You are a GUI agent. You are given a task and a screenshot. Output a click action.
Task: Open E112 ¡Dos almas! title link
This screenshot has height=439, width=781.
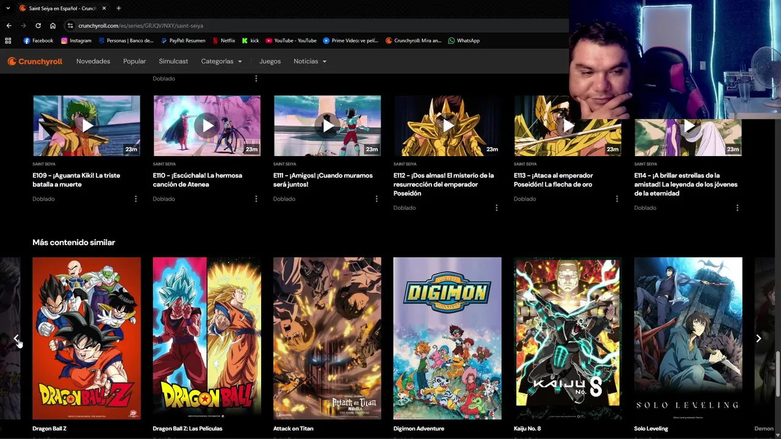[x=444, y=184]
